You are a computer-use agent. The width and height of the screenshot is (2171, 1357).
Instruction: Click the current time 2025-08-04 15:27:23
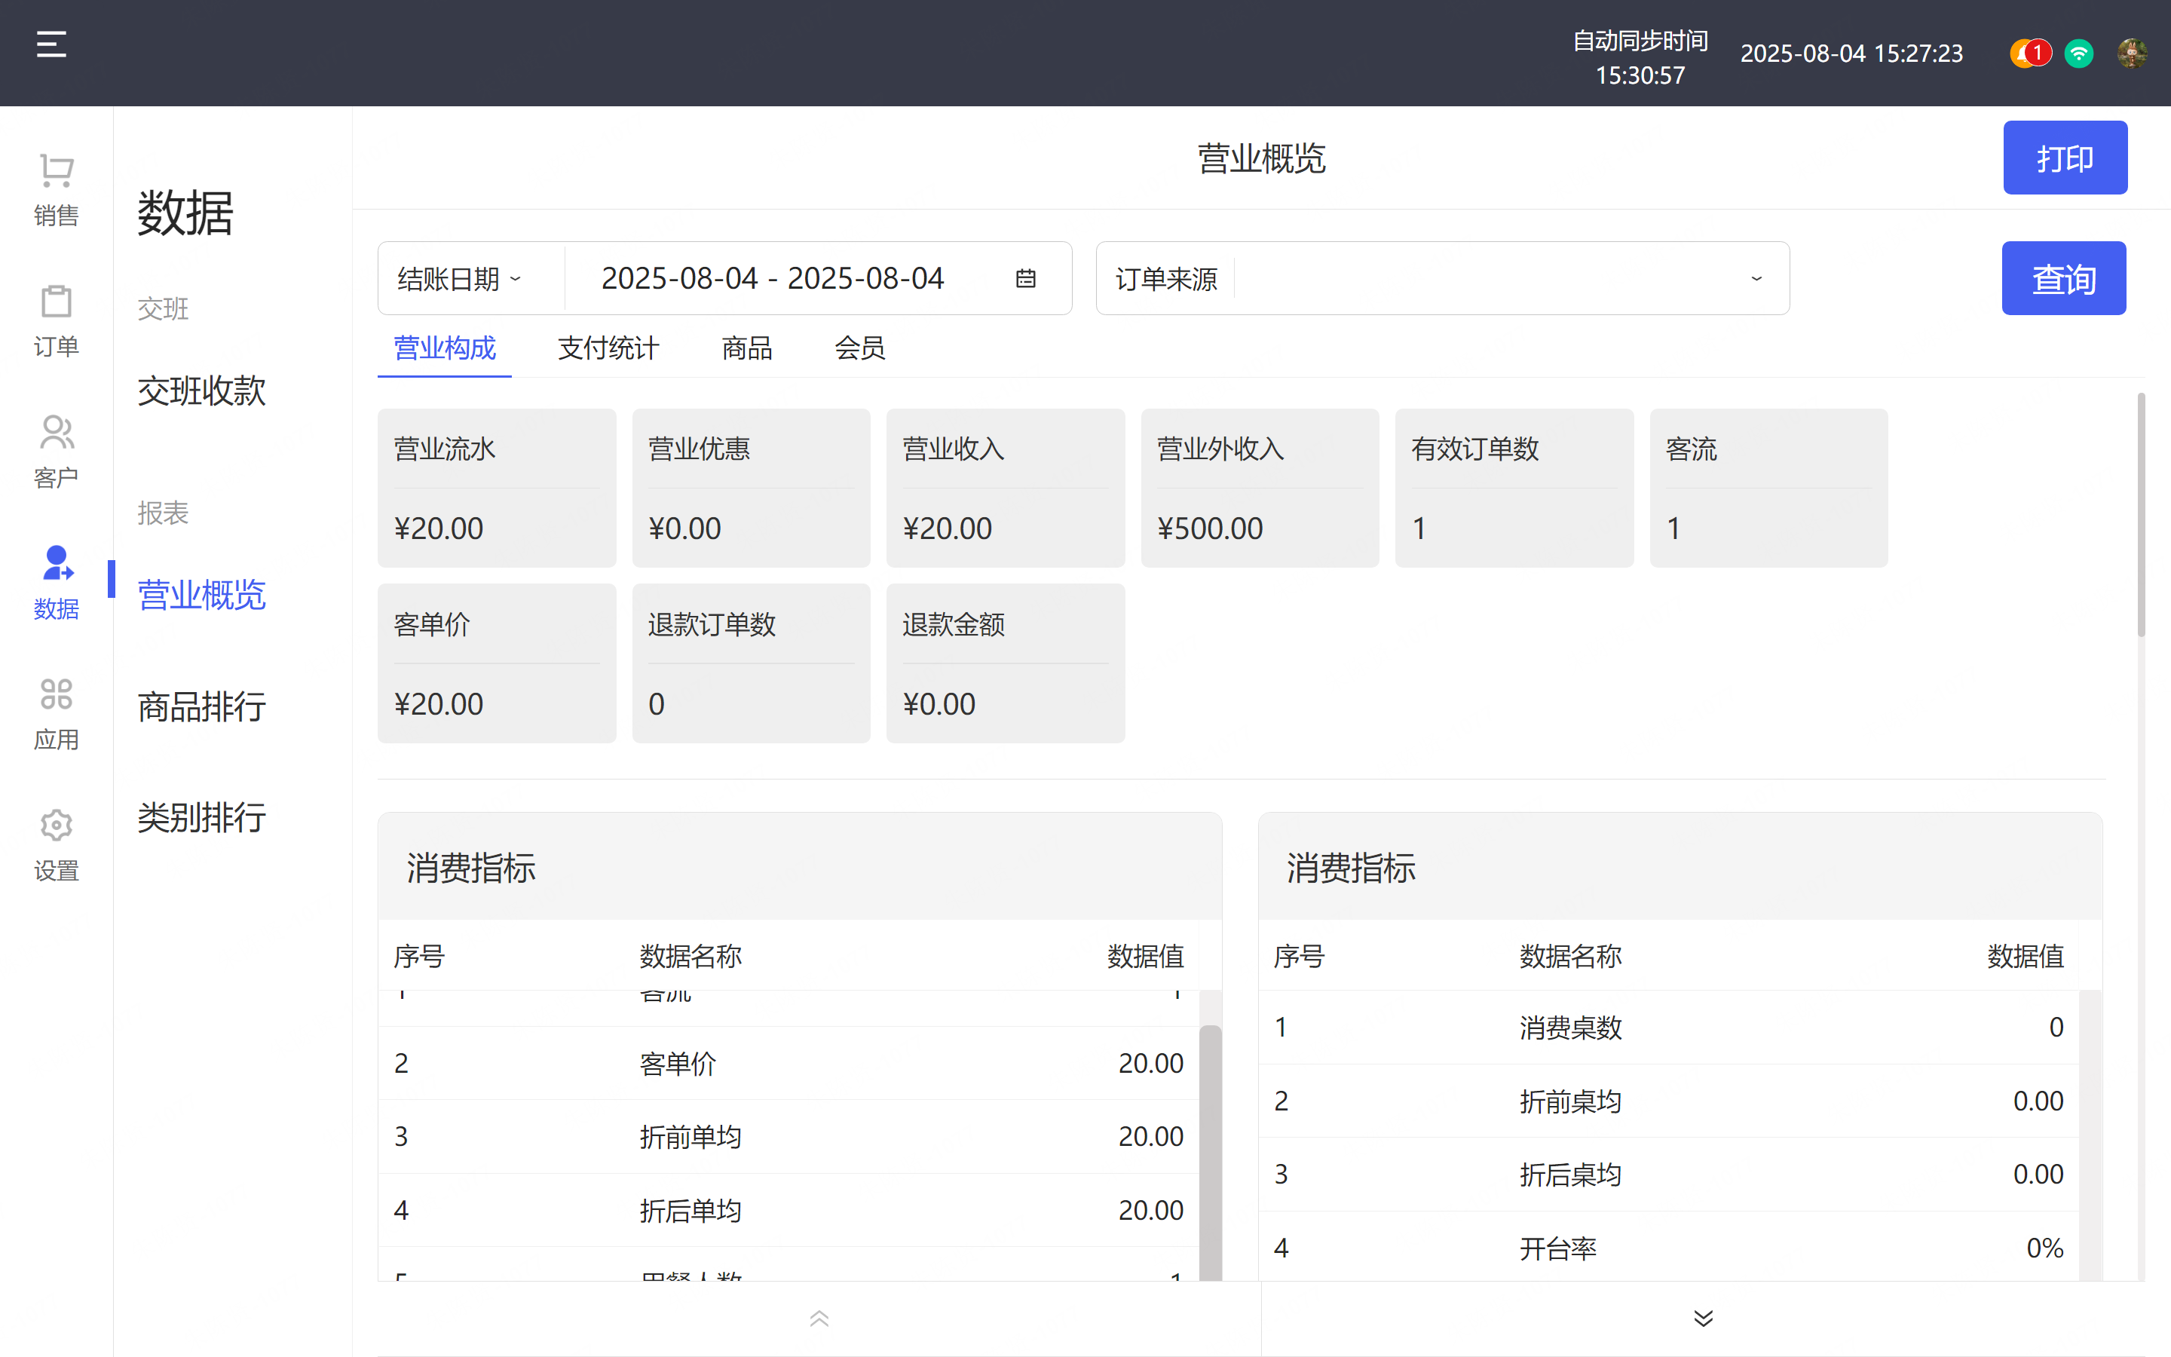(x=1851, y=53)
